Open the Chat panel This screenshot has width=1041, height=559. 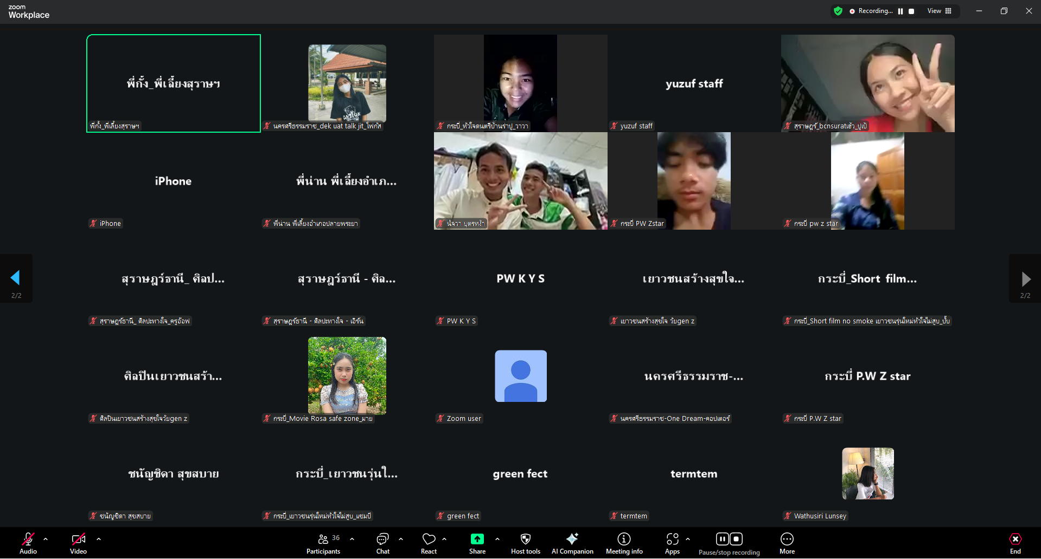(x=382, y=543)
